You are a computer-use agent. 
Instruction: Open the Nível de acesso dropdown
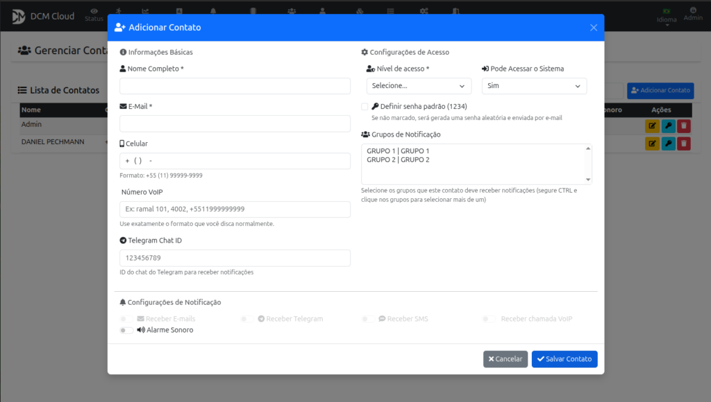click(x=419, y=86)
